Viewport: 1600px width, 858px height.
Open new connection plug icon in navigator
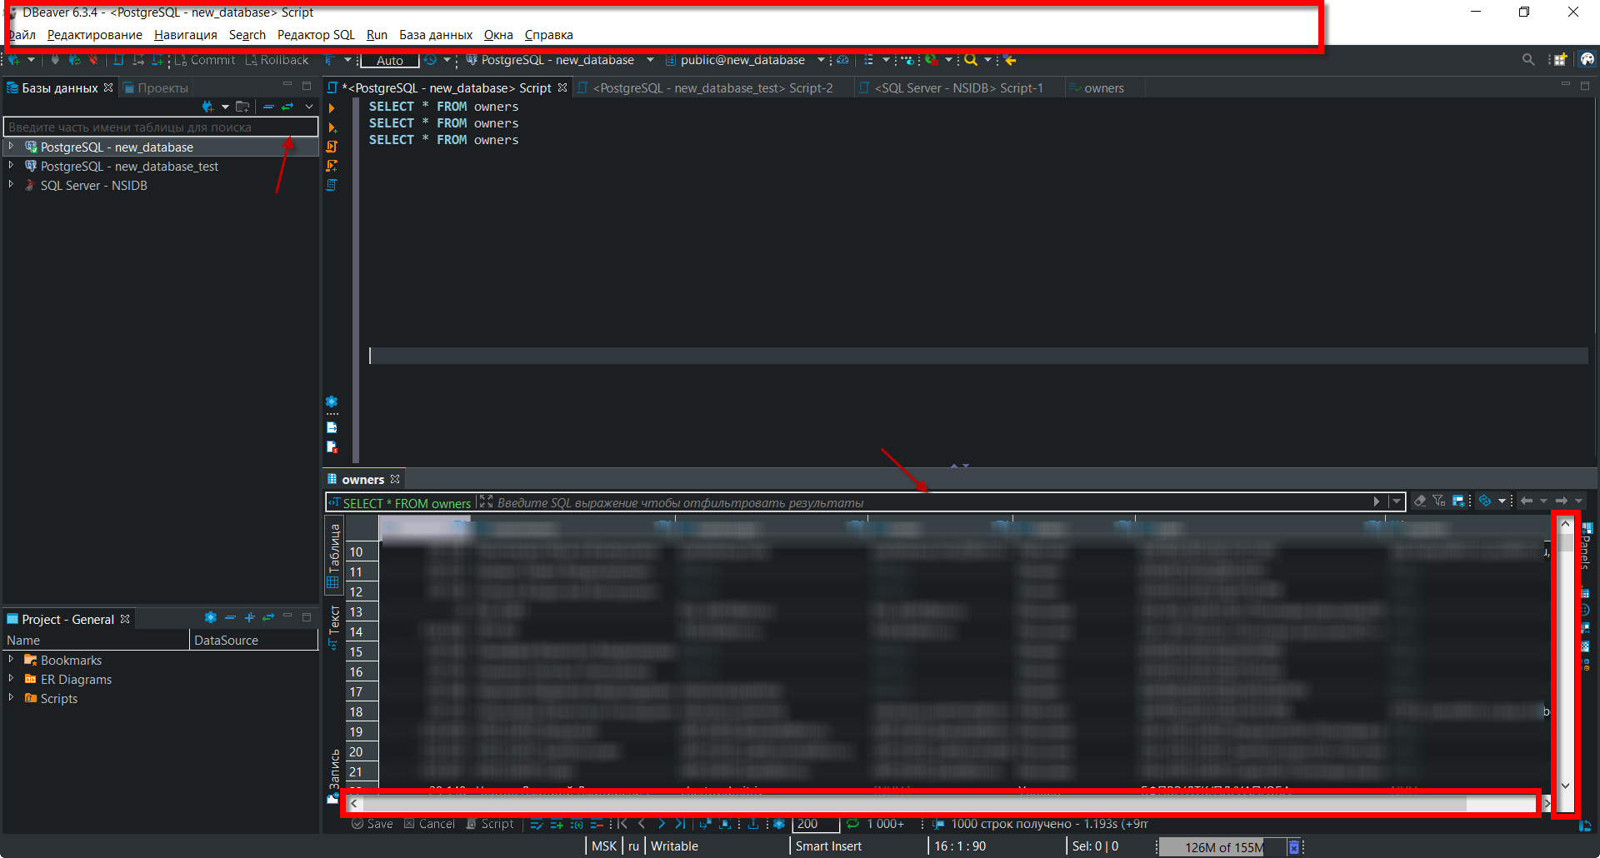[x=208, y=107]
